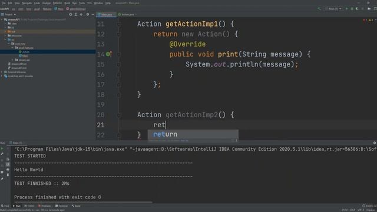This screenshot has height=212, width=377.
Task: Click the getActionImp2 method breadcrumb
Action: tap(76, 9)
